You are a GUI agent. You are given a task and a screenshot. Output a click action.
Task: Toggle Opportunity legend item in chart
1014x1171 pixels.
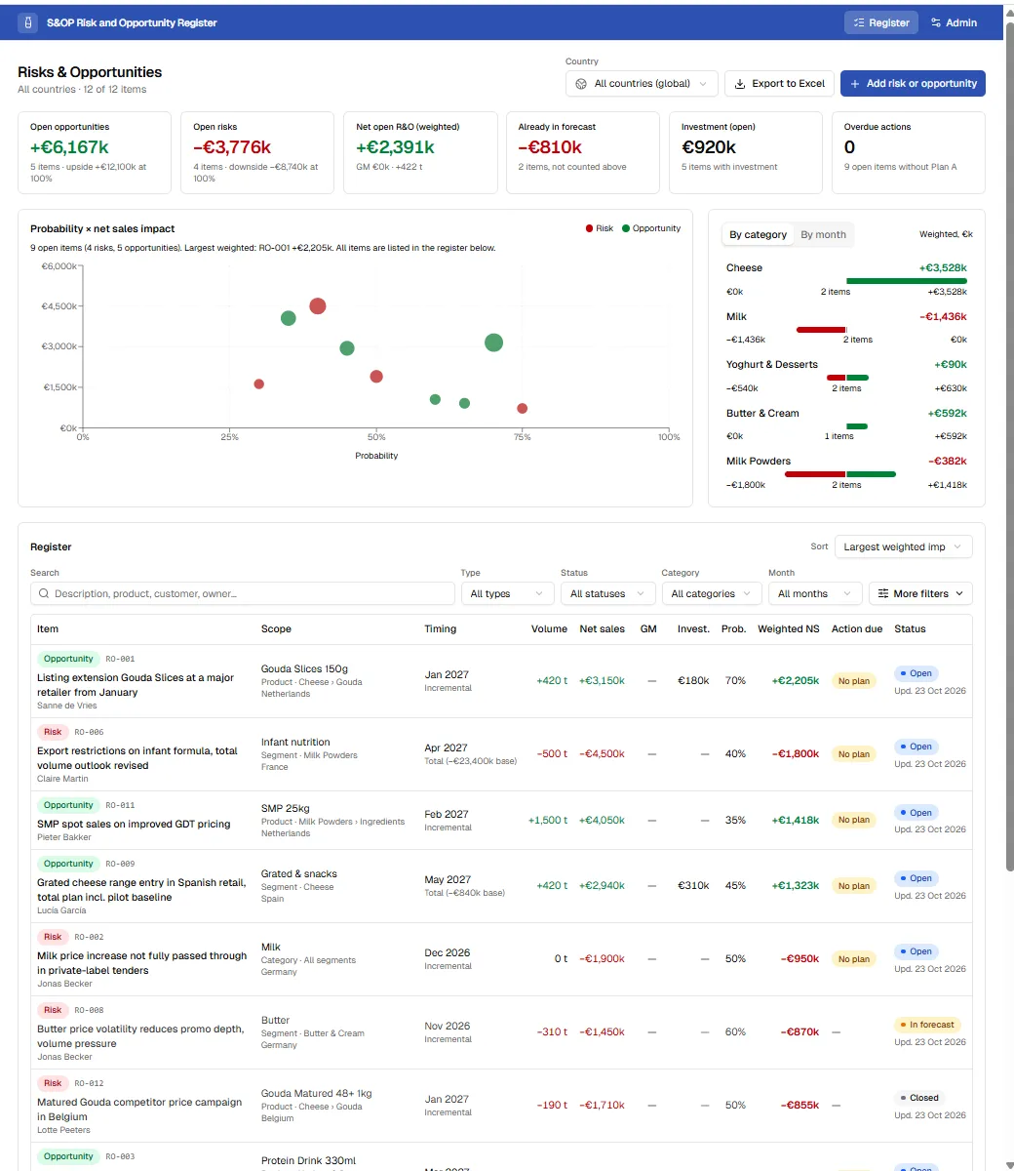point(651,228)
